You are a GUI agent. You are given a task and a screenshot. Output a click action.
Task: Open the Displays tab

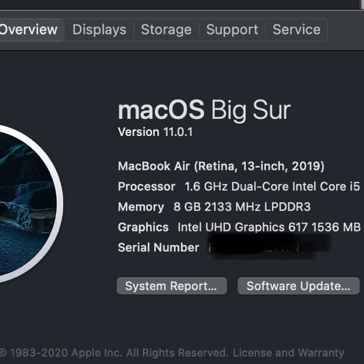(x=100, y=30)
